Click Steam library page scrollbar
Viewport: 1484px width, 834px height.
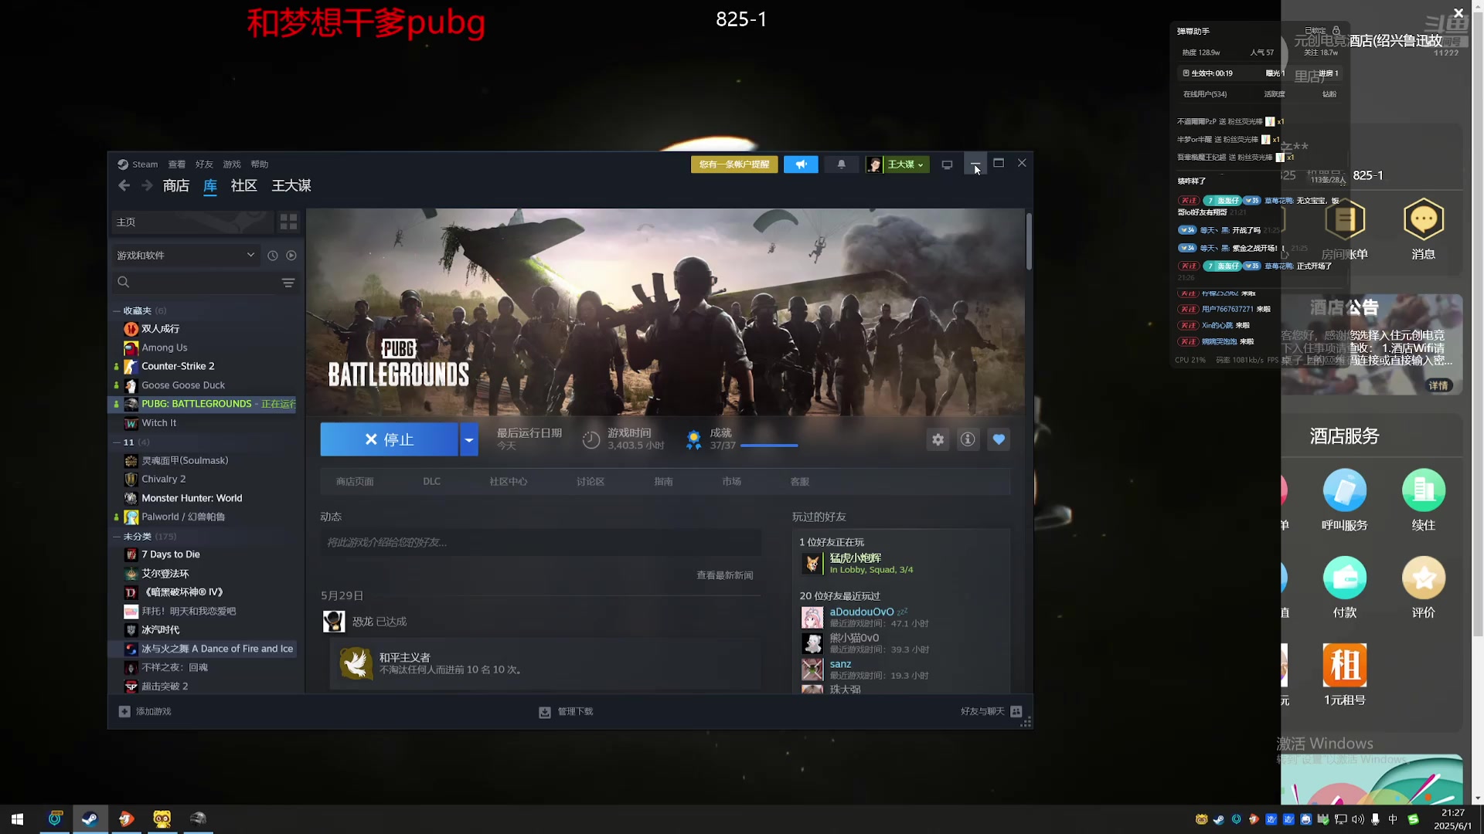click(1029, 242)
